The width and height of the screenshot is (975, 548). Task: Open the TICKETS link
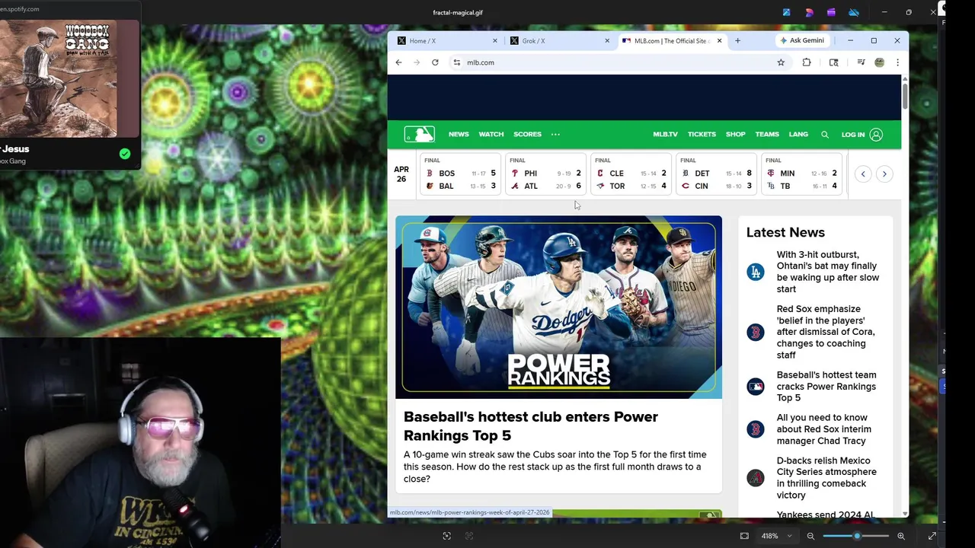[x=702, y=135]
